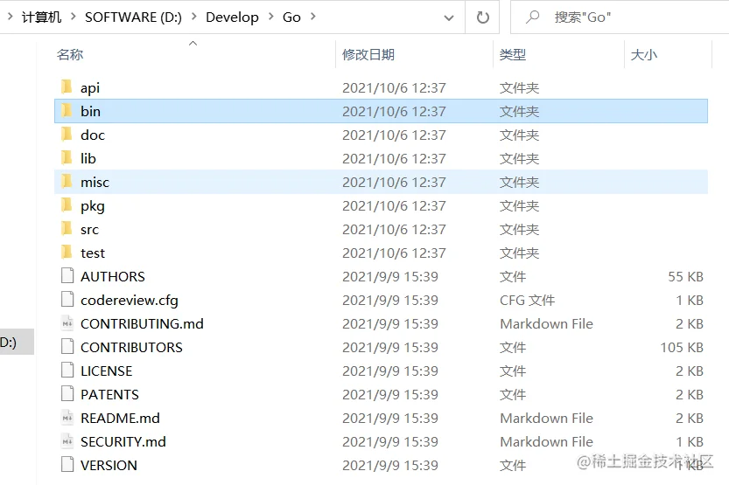Viewport: 729px width, 485px height.
Task: Click the CFG 文件 type cell
Action: pos(527,301)
